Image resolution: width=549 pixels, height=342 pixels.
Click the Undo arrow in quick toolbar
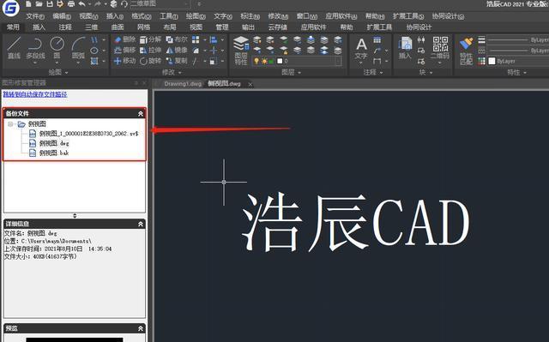click(x=82, y=3)
